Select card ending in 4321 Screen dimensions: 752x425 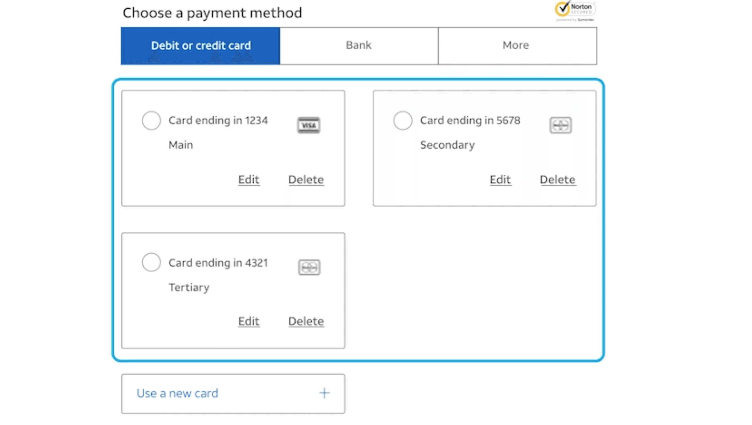click(x=151, y=262)
